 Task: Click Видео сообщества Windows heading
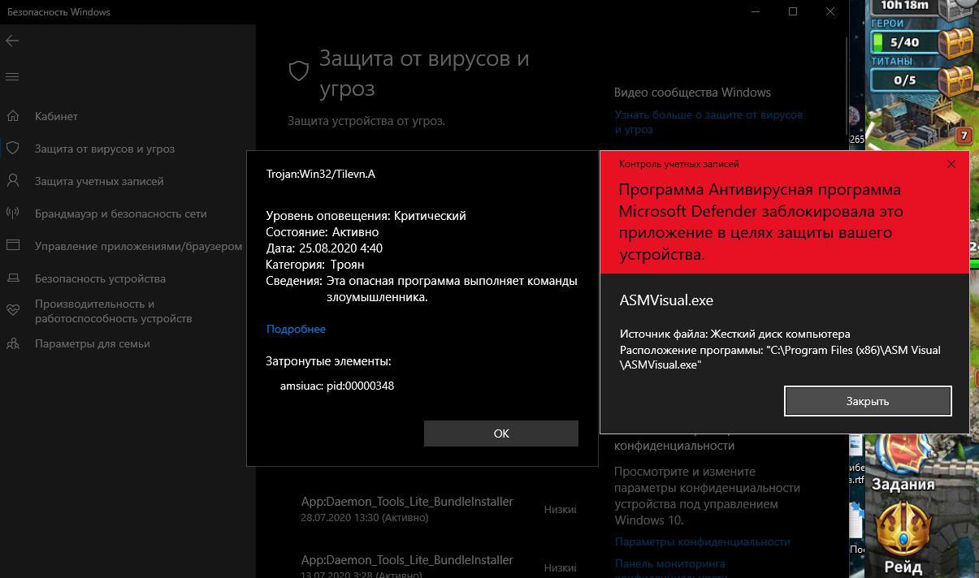point(692,93)
